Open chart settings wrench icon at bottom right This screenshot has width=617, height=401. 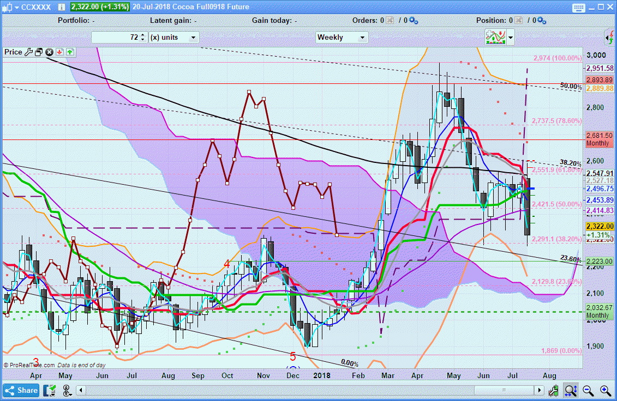[554, 391]
